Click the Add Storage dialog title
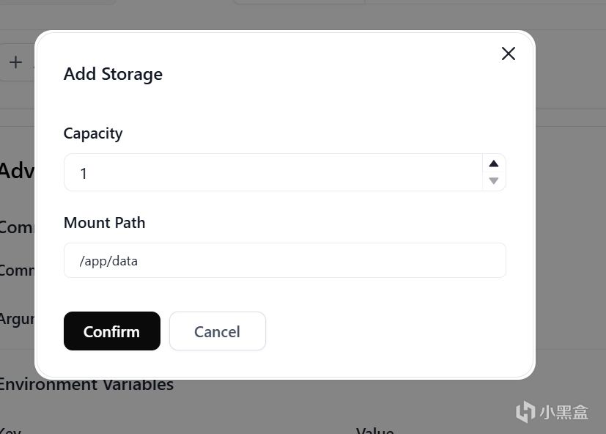Screen dimensions: 606x434 tap(113, 74)
